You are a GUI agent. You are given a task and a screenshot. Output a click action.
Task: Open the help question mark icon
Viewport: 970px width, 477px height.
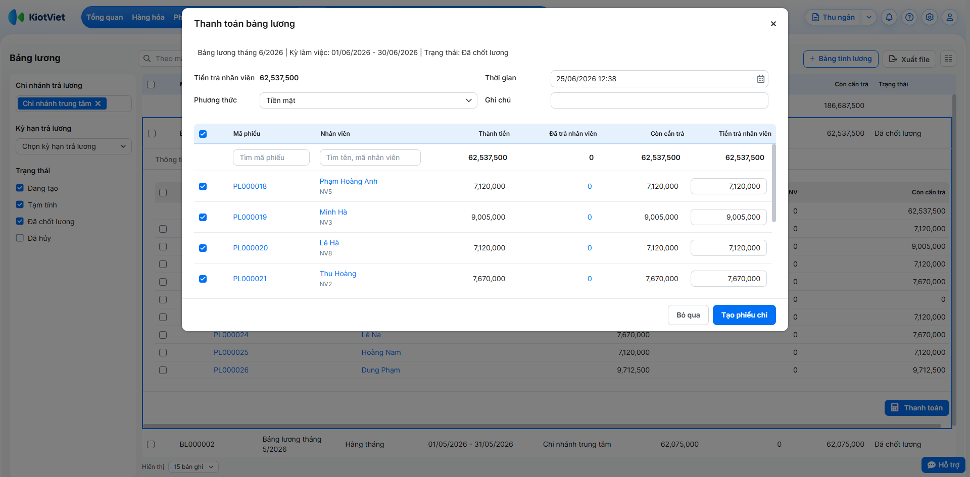909,17
